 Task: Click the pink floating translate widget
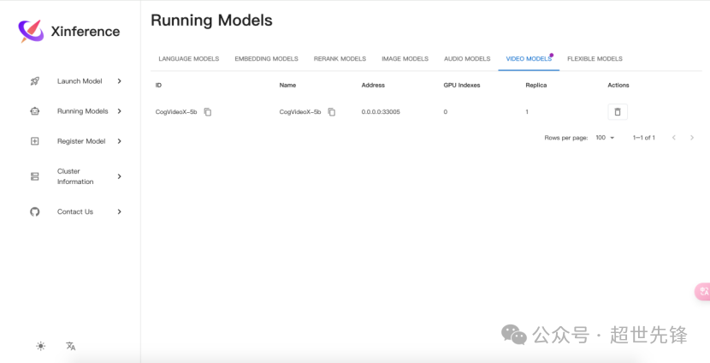point(703,291)
